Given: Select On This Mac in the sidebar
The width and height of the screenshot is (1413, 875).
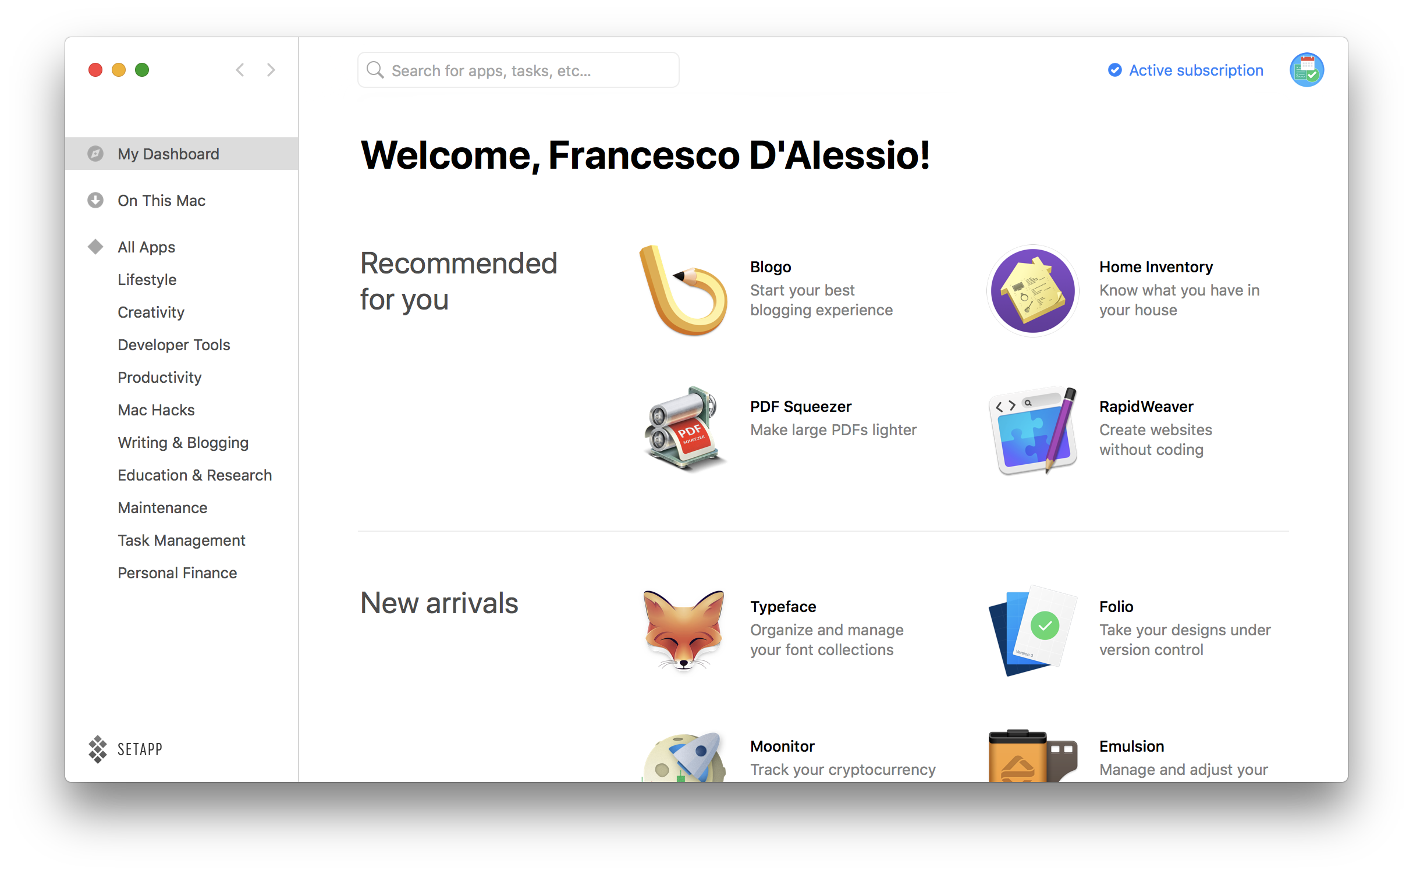Looking at the screenshot, I should tap(182, 200).
